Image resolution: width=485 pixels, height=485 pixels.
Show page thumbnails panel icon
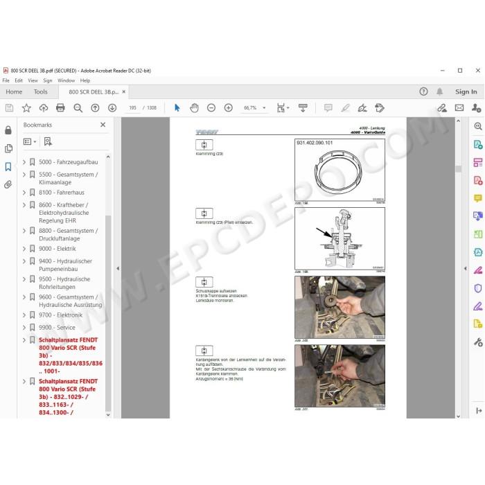8,148
